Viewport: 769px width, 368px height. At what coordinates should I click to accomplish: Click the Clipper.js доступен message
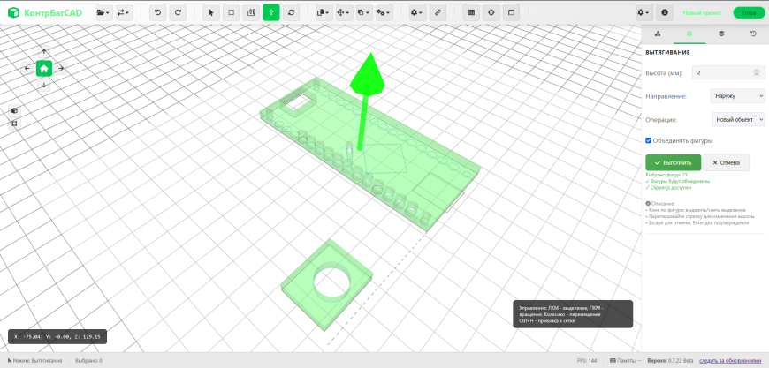tap(667, 187)
